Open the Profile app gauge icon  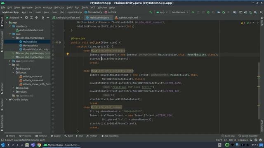click(218, 12)
